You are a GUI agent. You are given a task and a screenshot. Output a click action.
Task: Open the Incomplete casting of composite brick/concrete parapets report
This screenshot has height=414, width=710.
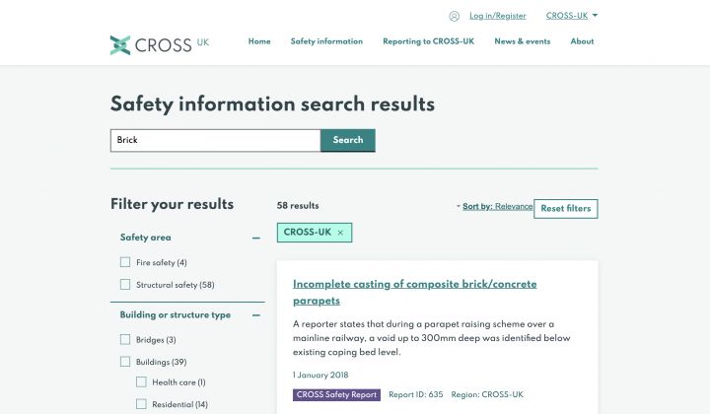[414, 293]
